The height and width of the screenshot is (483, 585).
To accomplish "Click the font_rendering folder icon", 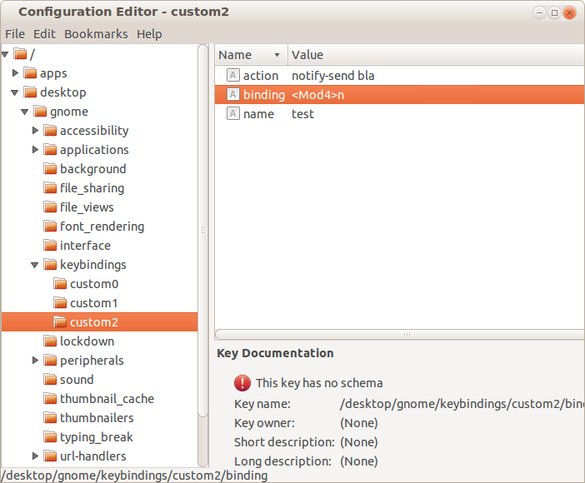I will (x=50, y=226).
